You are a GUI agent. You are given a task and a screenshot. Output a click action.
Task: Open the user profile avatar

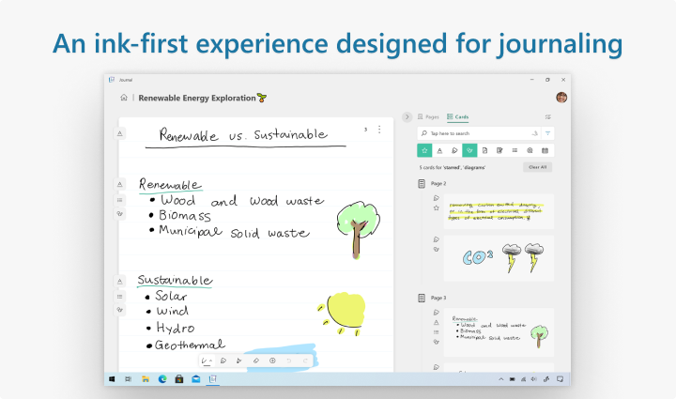[x=561, y=98]
